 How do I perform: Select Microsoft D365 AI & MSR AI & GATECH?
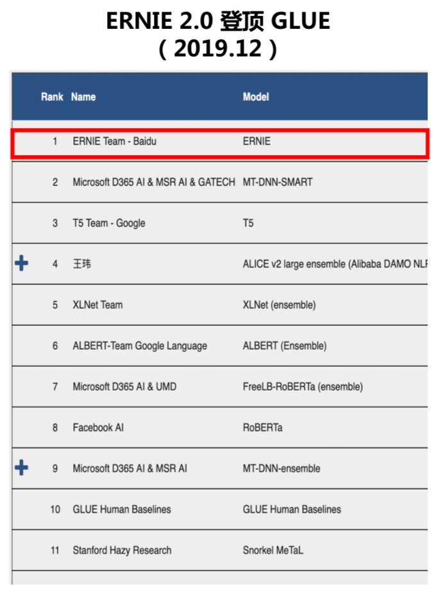point(154,182)
